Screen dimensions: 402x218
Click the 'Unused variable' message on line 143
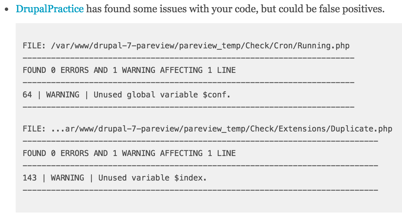[134, 177]
